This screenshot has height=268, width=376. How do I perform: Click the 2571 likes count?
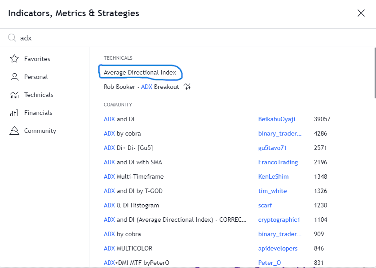point(320,148)
